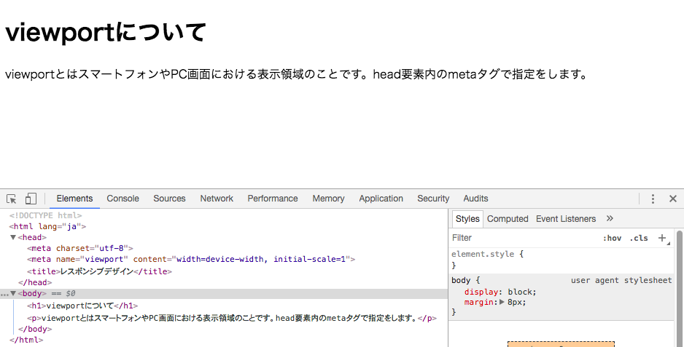Click the orange margin box in the box model
Viewport: 684px width, 347px height.
tap(561, 344)
